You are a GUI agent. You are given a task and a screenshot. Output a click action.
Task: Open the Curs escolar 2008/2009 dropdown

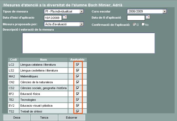pos(165,11)
